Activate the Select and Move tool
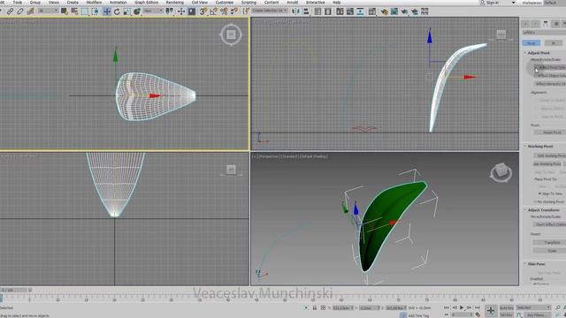The image size is (566, 318). 107,11
